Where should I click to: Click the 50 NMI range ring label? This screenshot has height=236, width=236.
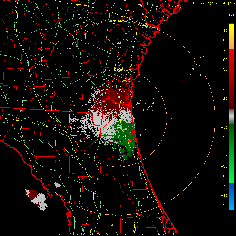(x=118, y=69)
